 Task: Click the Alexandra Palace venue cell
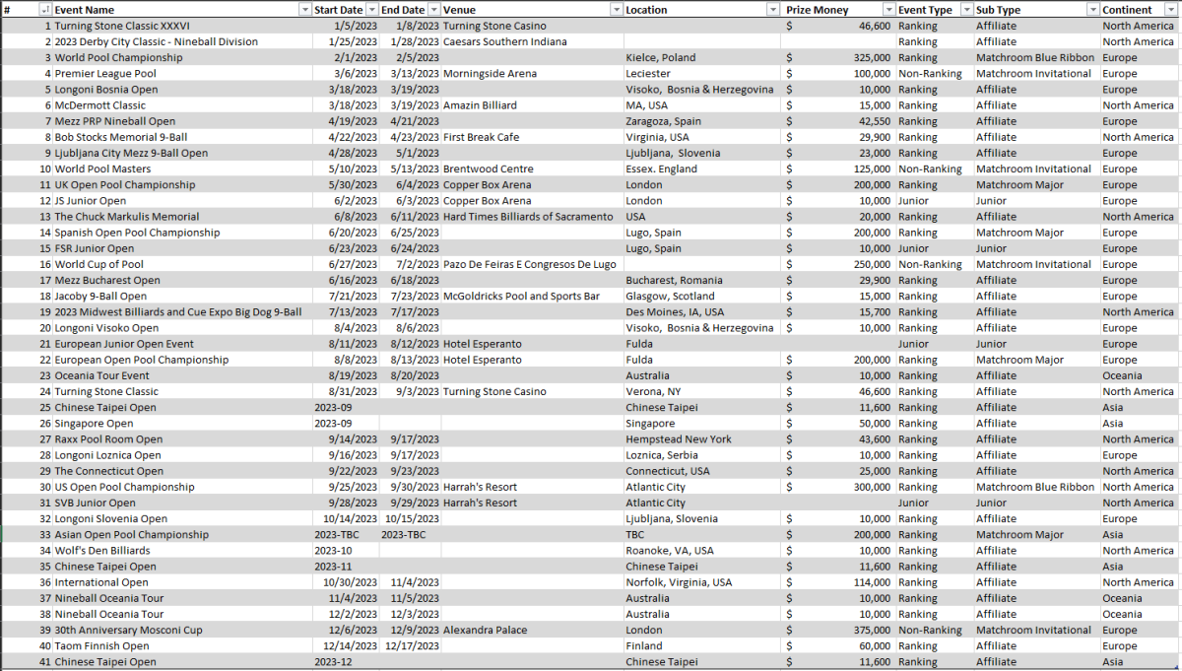(485, 631)
